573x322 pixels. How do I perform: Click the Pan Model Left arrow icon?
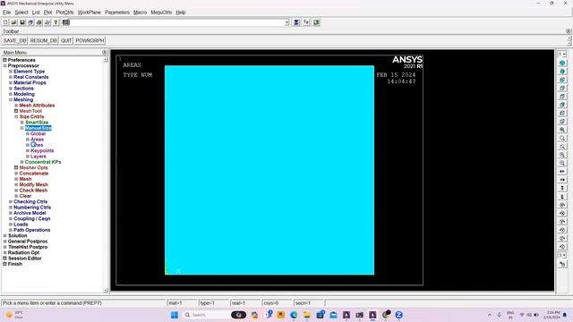562,171
